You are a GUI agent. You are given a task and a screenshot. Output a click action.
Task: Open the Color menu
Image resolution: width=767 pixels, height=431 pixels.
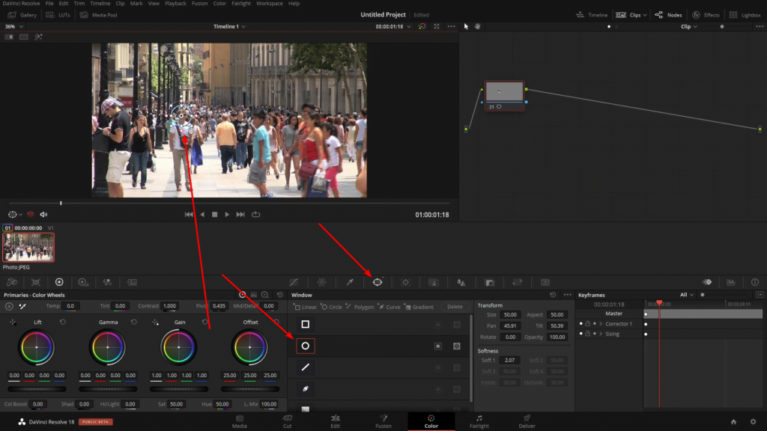coord(219,3)
